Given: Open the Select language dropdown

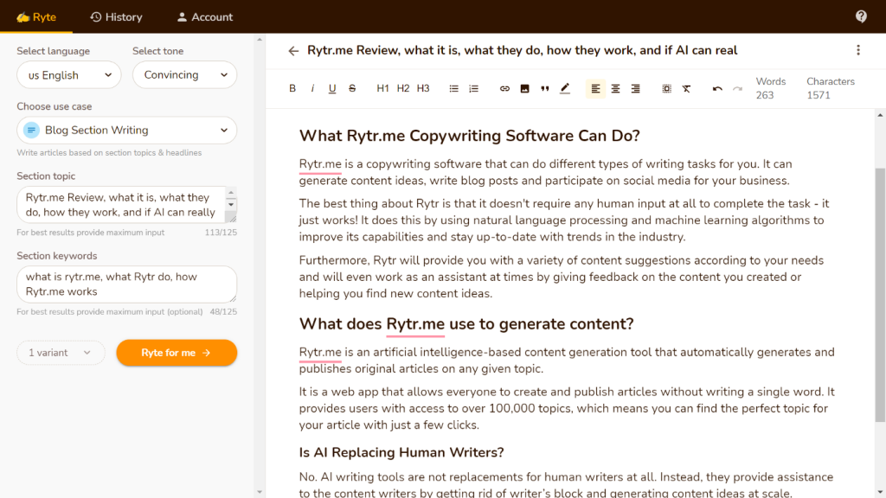Looking at the screenshot, I should pos(70,75).
